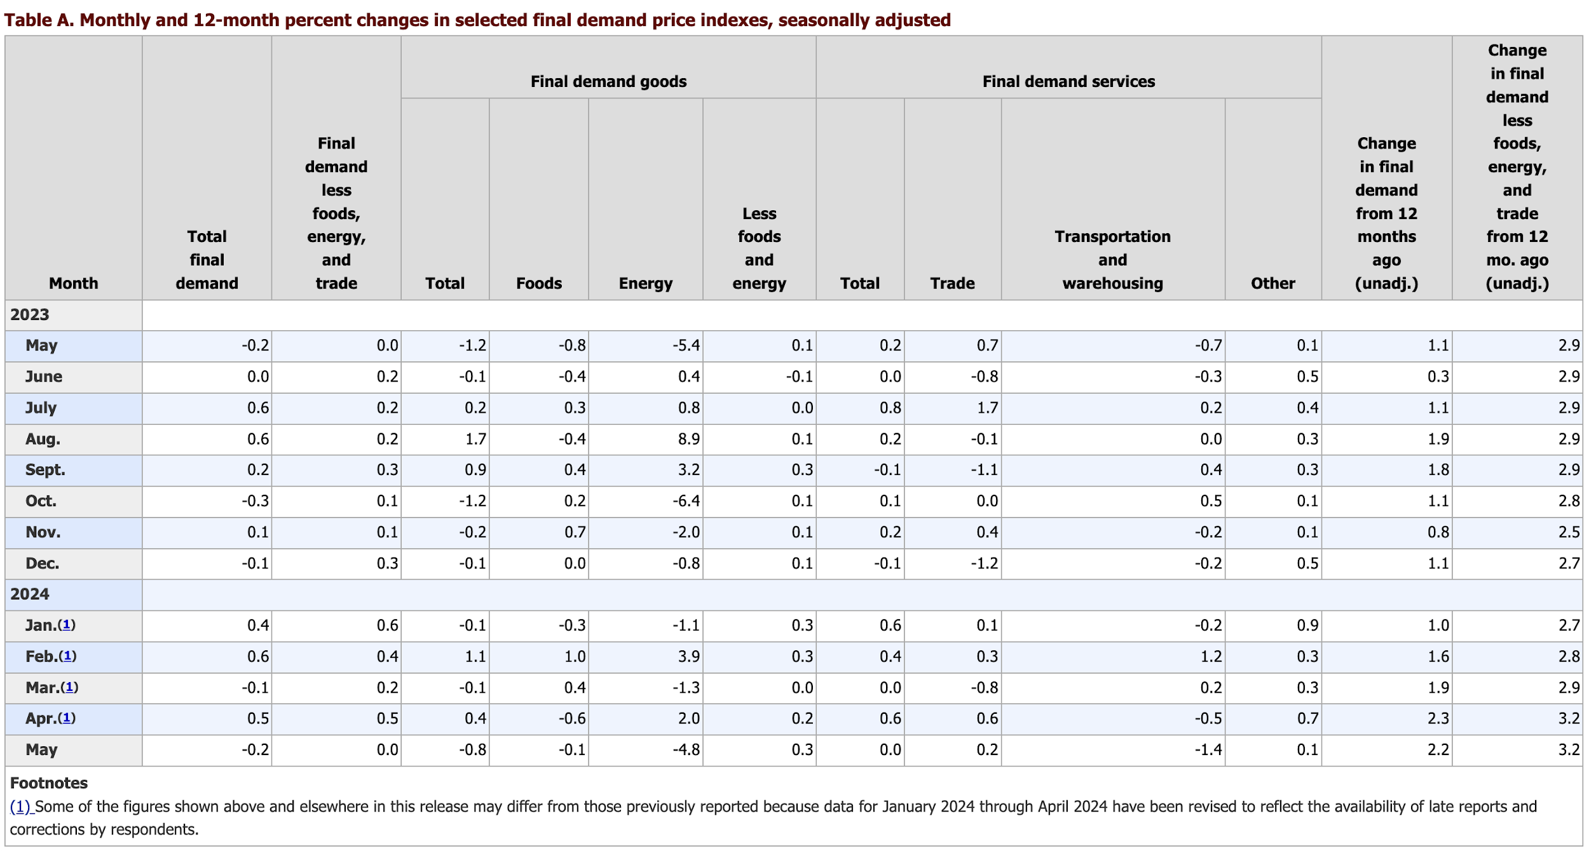The height and width of the screenshot is (851, 1589).
Task: Select the Final demand goods header
Action: [x=608, y=81]
